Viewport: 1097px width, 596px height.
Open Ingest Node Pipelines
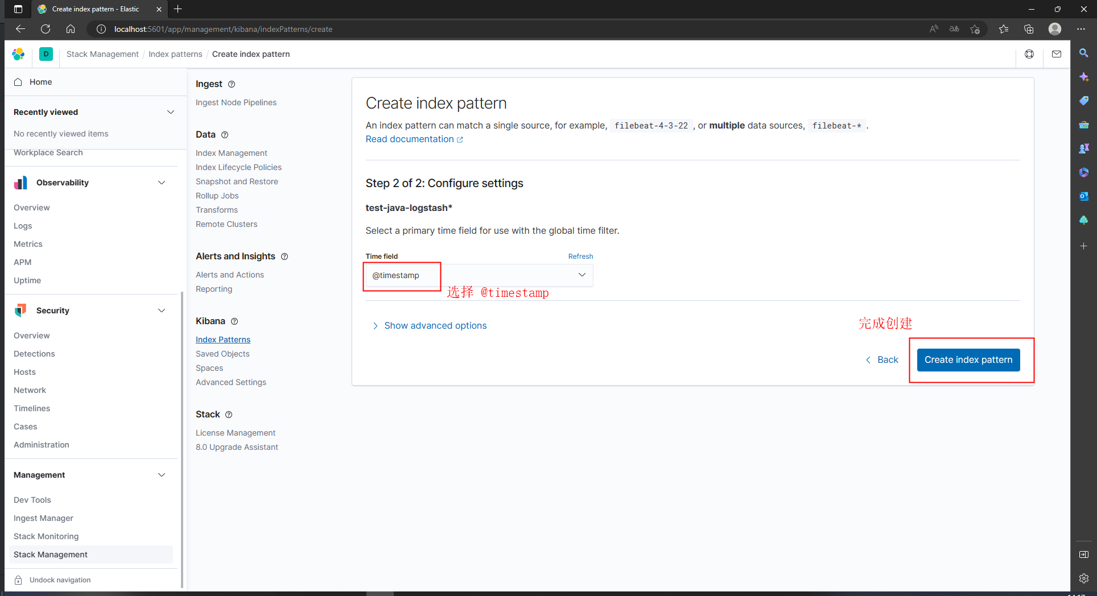click(236, 102)
